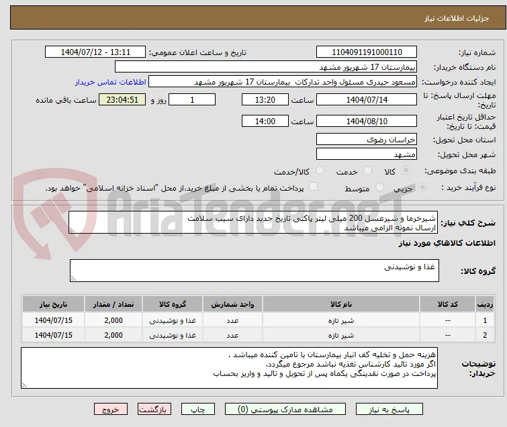Select the کالا/خدمت radio button

tap(320, 171)
